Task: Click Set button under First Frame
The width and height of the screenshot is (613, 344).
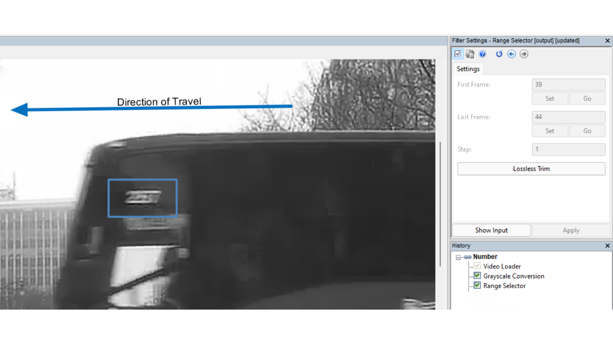Action: (x=550, y=99)
